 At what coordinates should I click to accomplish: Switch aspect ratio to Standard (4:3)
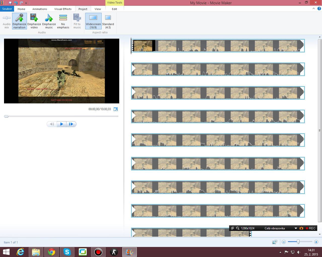tap(108, 21)
